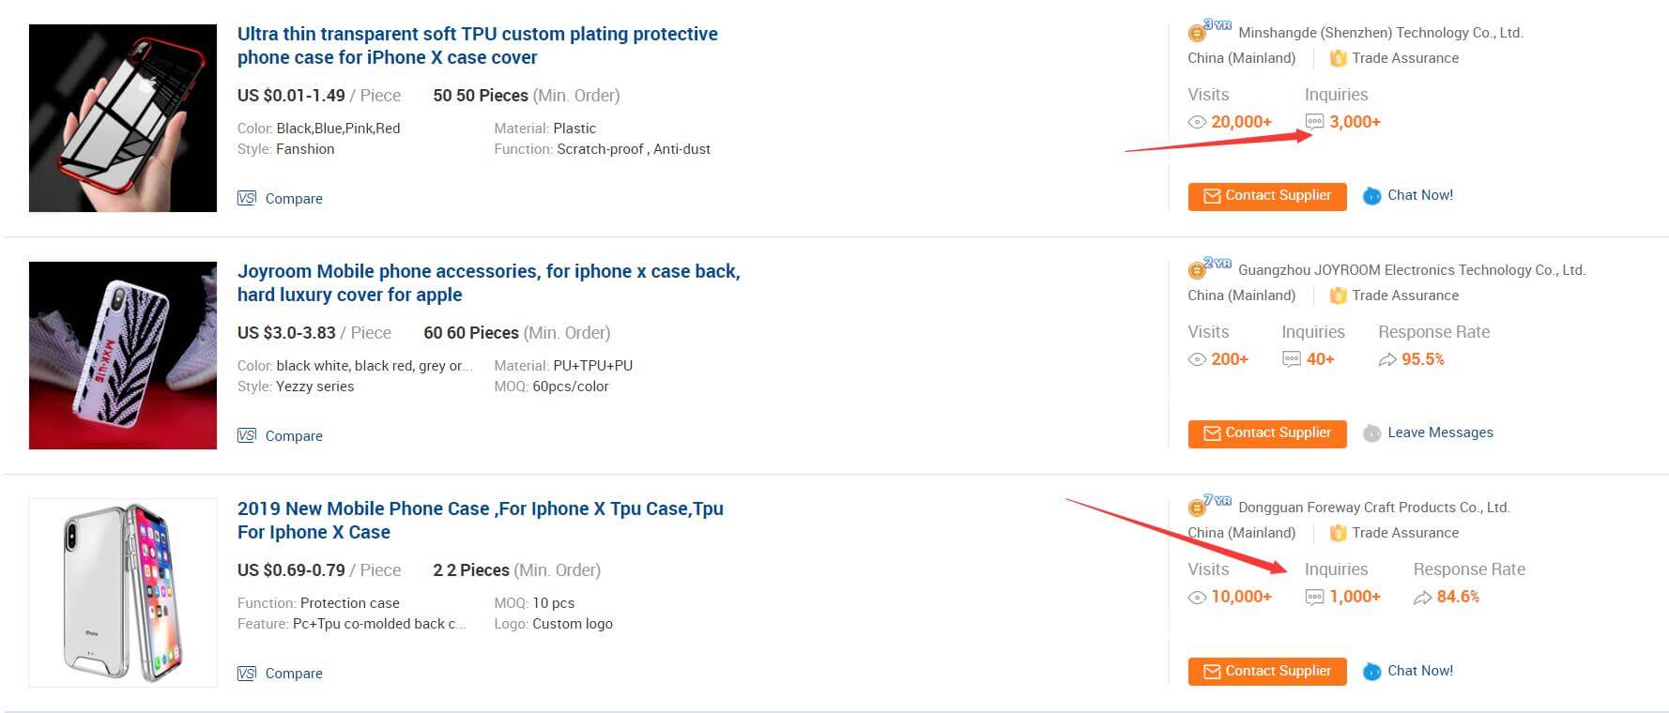1669x713 pixels.
Task: Click Trade Assurance badge for Guangzhou JOYROOM
Action: tap(1339, 296)
